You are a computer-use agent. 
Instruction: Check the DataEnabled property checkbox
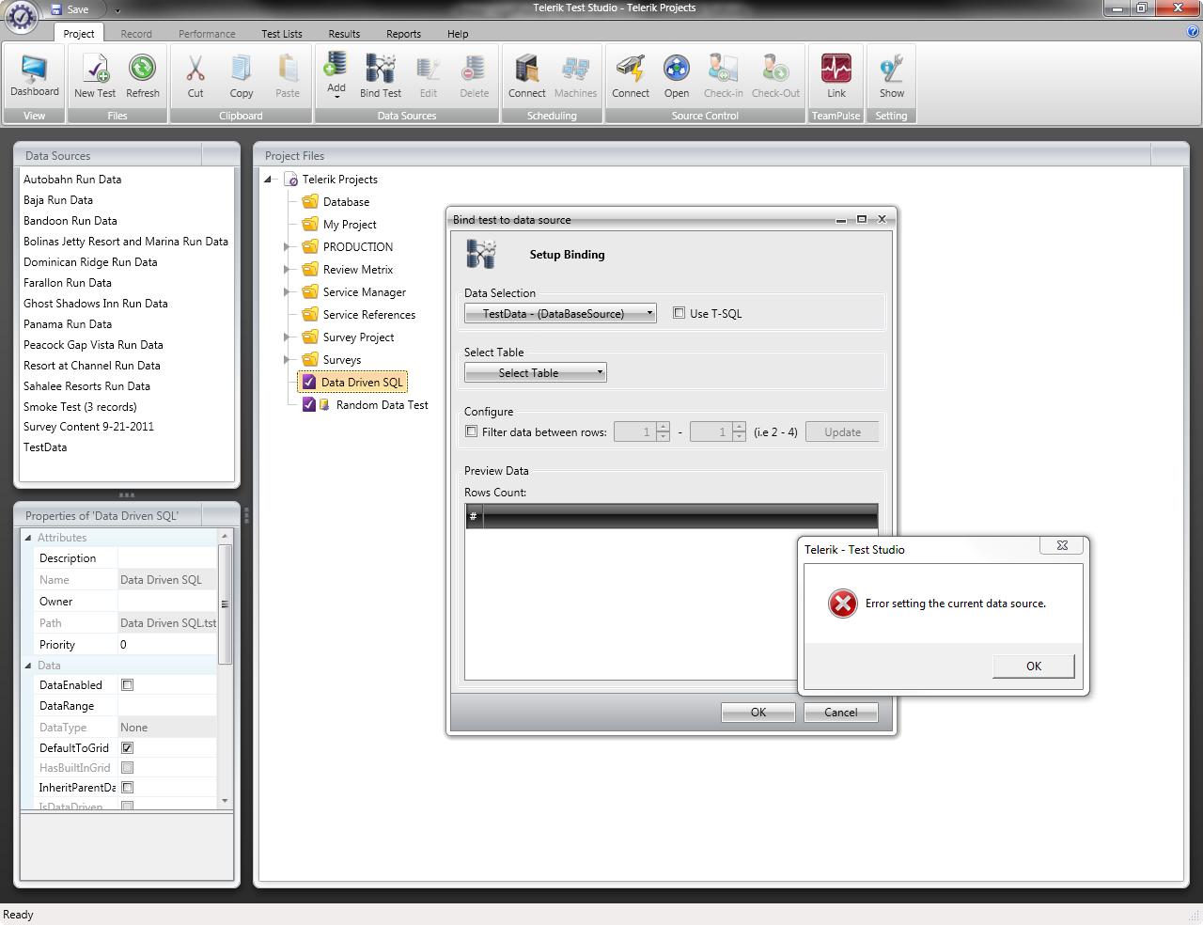coord(128,684)
